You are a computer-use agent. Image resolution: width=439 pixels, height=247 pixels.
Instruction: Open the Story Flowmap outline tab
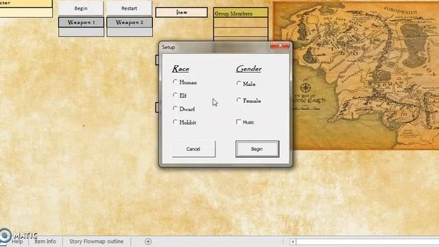(x=96, y=242)
